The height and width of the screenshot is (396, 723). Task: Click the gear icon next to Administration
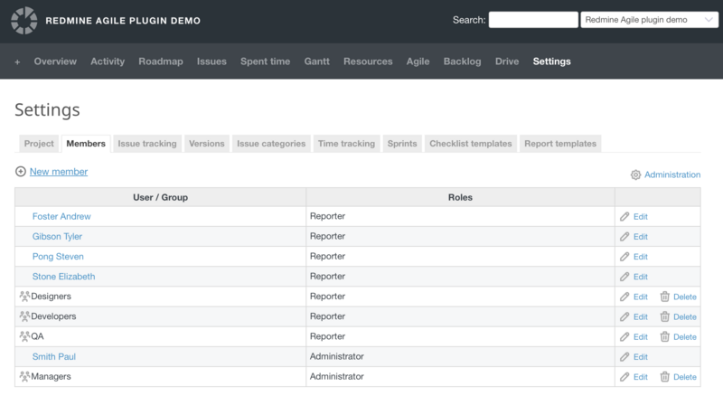635,175
